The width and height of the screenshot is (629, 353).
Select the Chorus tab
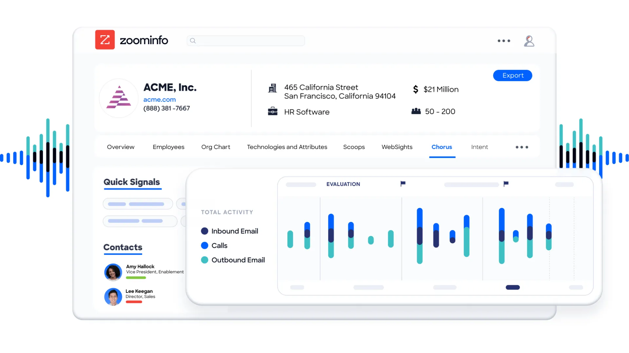[x=442, y=147]
